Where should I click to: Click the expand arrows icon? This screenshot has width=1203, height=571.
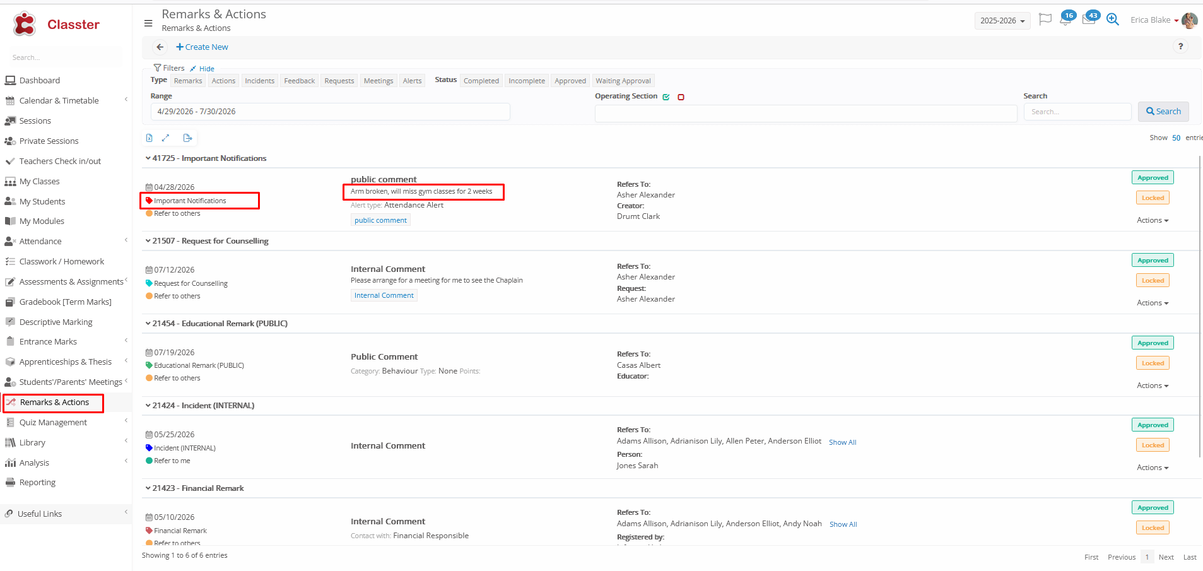tap(166, 138)
